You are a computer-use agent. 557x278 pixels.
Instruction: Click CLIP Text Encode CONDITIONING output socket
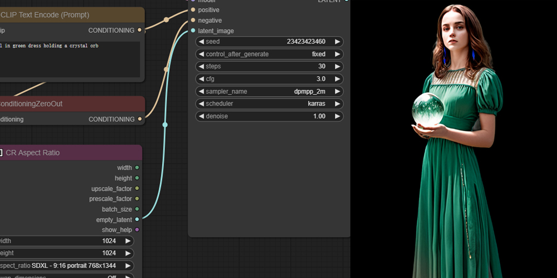(x=140, y=30)
